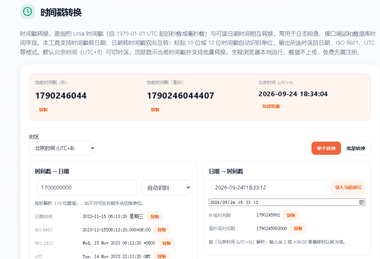Click the 当前时间戳 (毫秒) label
Screen dimensions: 380x259
point(165,83)
